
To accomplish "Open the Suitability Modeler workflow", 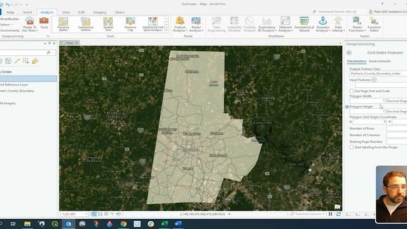I will tap(234, 24).
